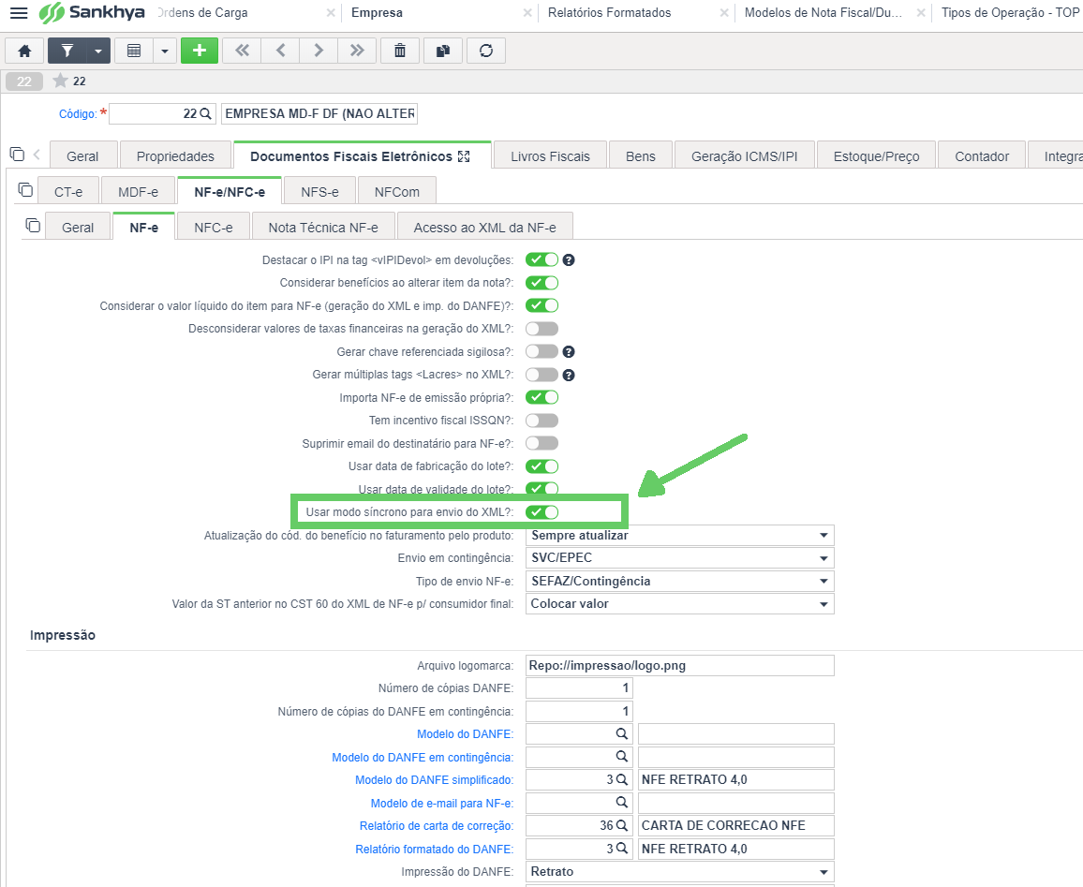Open the hamburger menu icon

tap(19, 12)
